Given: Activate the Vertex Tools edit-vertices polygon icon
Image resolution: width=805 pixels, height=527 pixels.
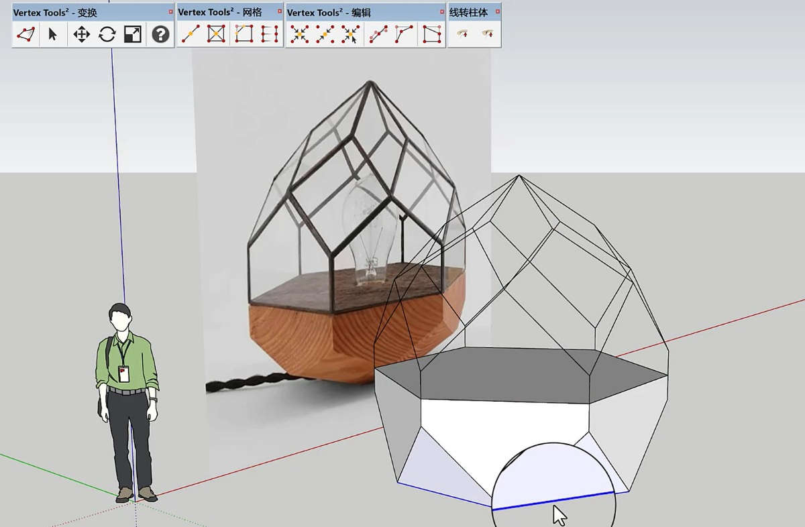Looking at the screenshot, I should click(25, 34).
